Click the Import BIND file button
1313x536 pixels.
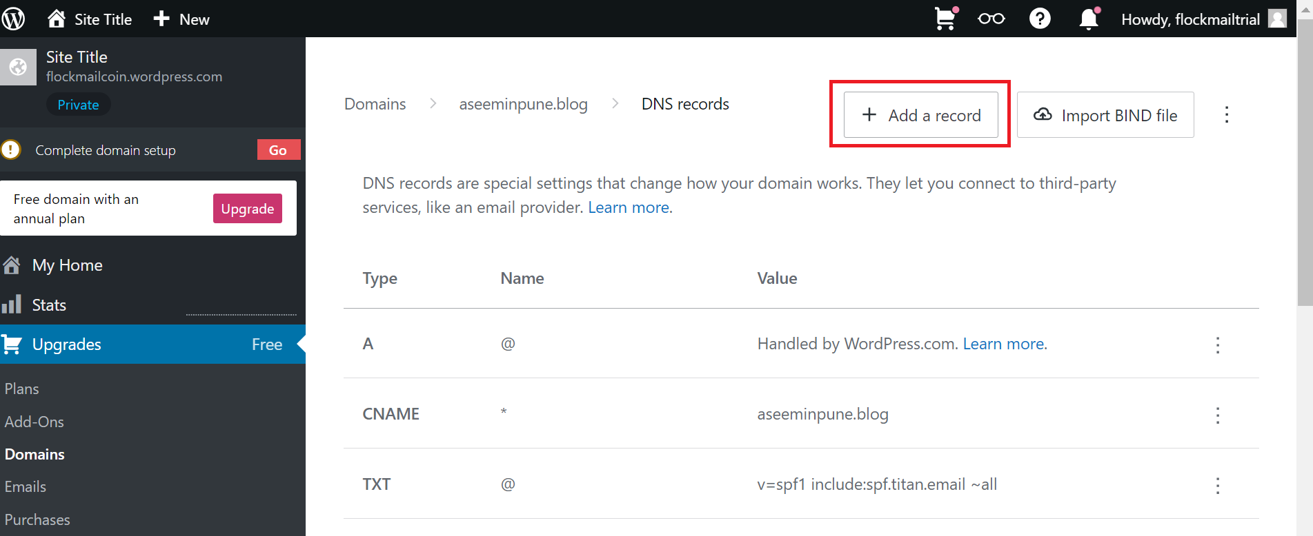1105,114
